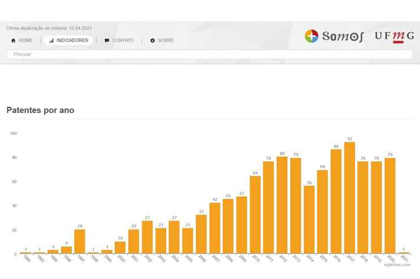Click the bar-chart icon beside INDICADORES
420x279 pixels.
pyautogui.click(x=51, y=41)
